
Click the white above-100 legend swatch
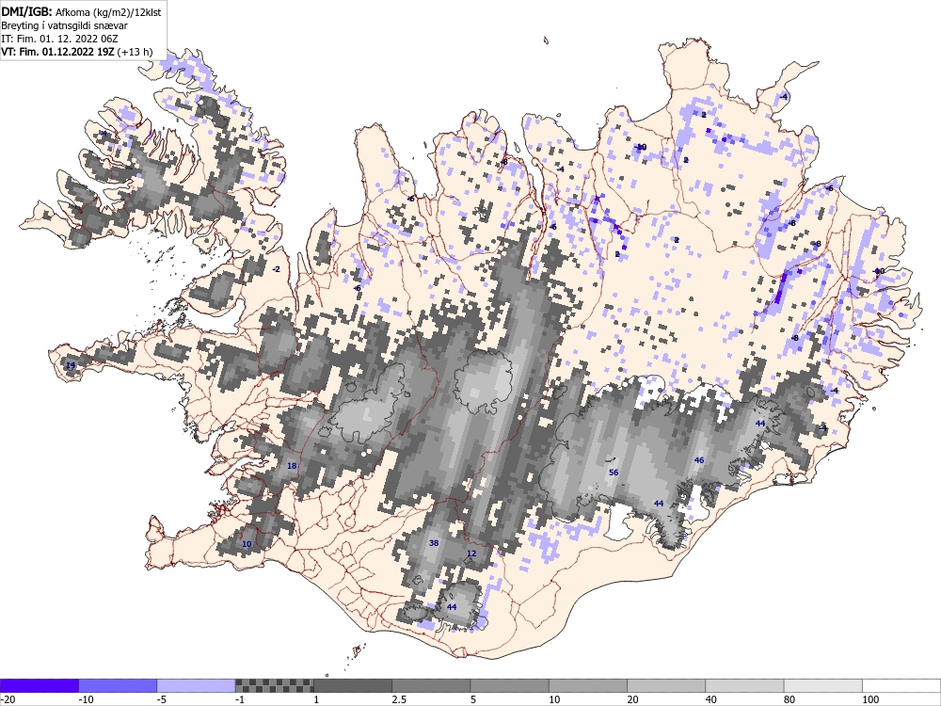point(901,685)
